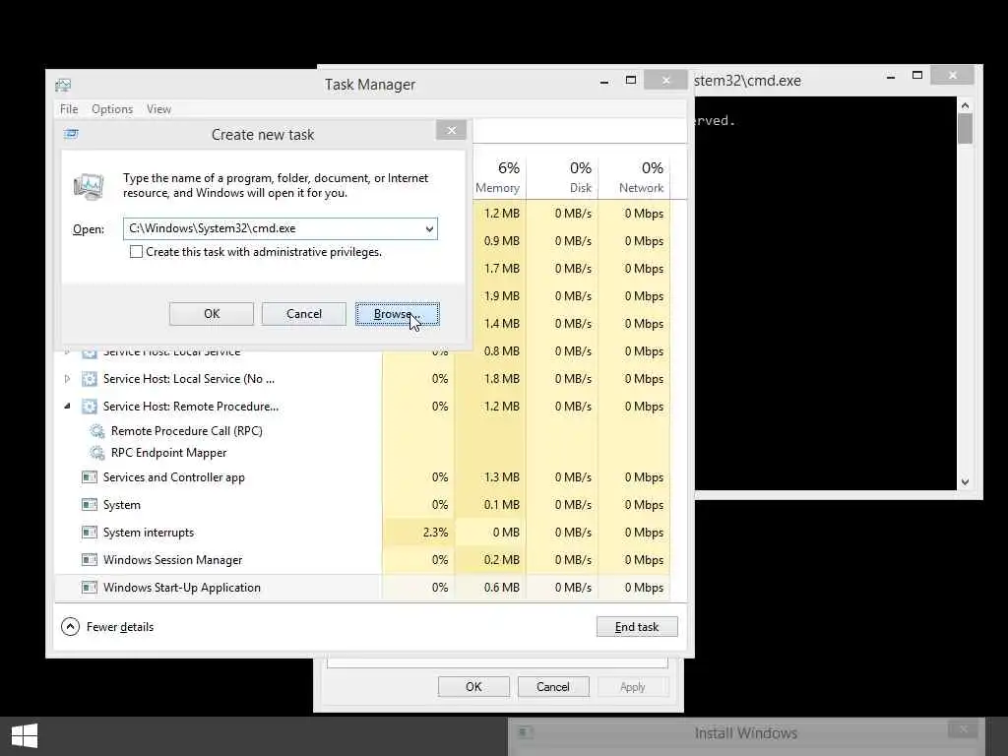Image resolution: width=1008 pixels, height=756 pixels.
Task: Select the System interrupts row text
Action: click(x=149, y=533)
